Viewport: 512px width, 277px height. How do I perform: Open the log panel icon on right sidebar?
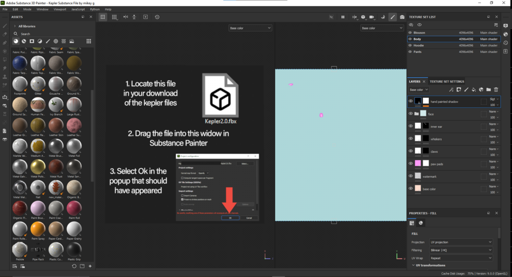505,51
